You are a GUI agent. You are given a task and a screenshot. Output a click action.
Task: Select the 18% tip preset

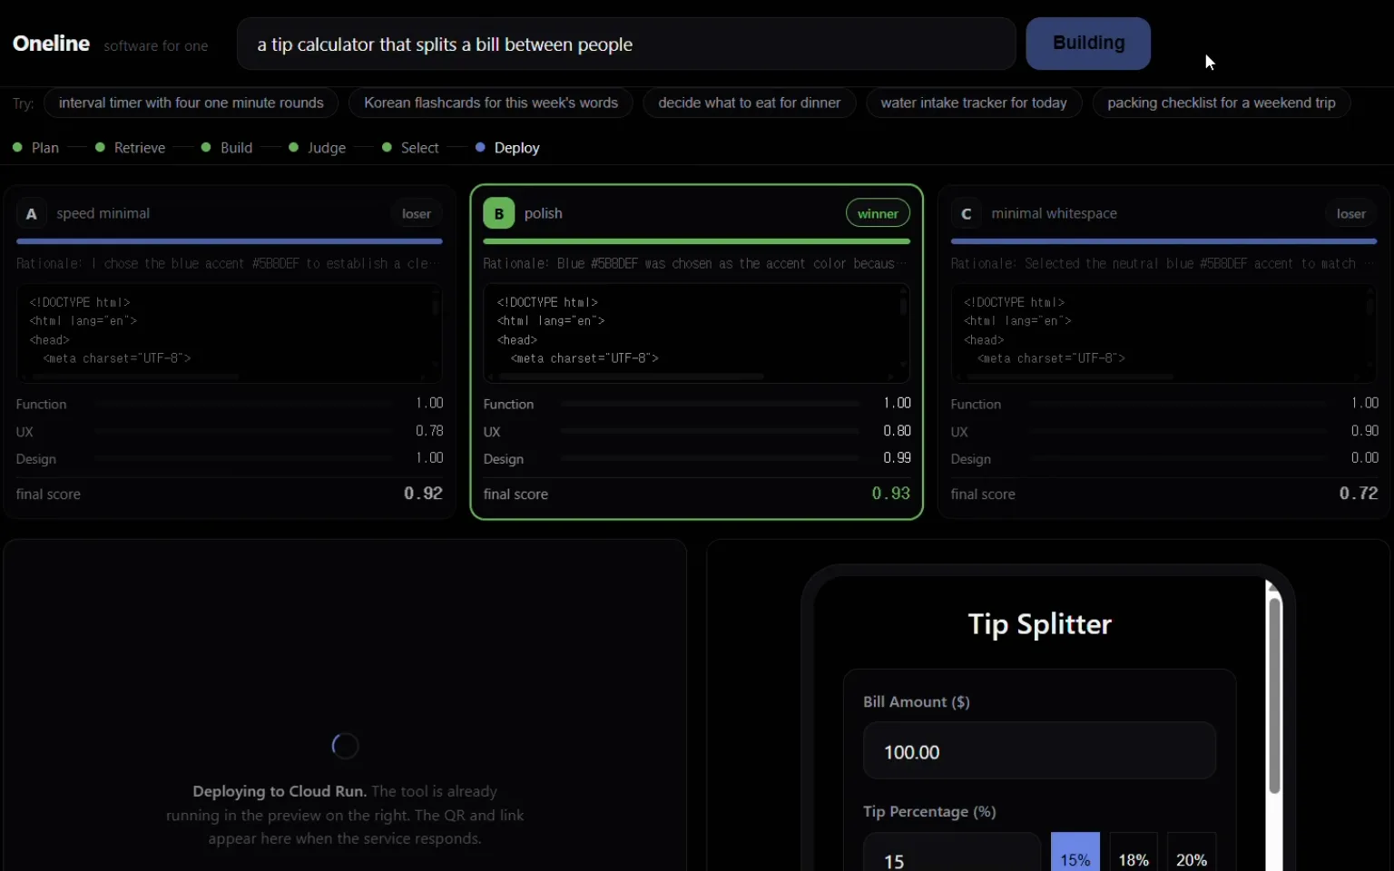point(1134,853)
